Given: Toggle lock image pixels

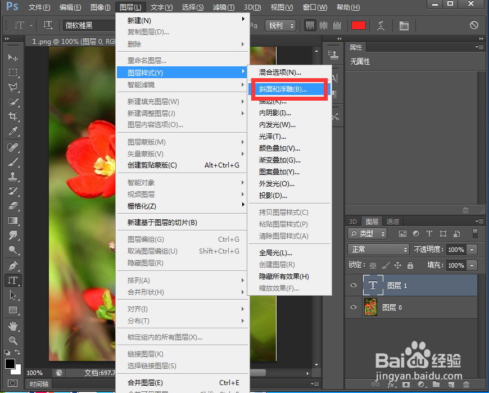Looking at the screenshot, I should pos(386,265).
